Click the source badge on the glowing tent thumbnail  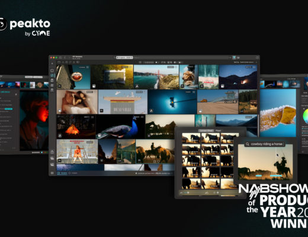(60, 136)
